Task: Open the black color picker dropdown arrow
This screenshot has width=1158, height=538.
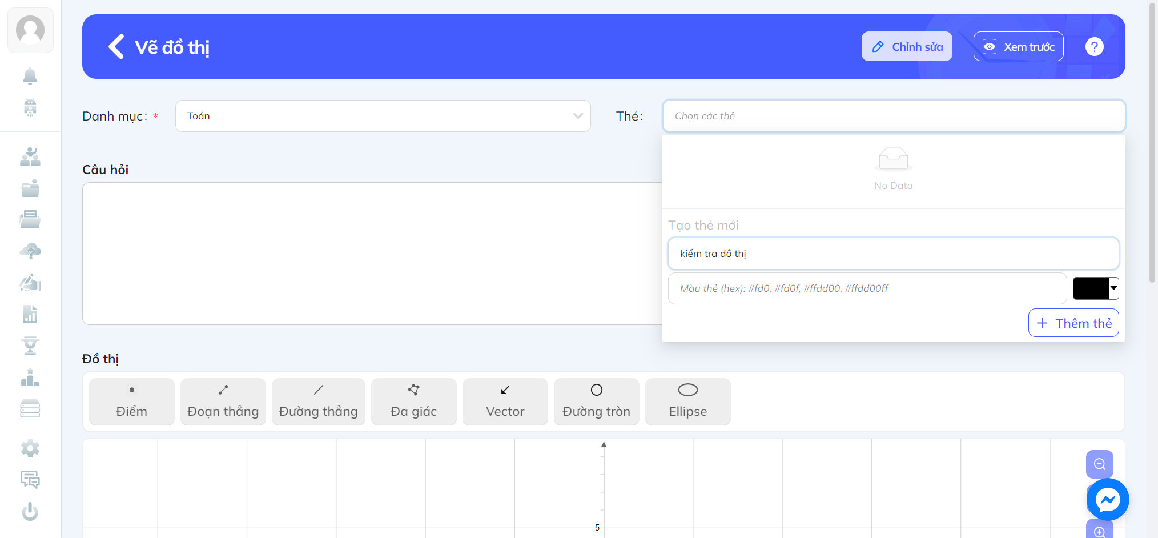Action: [1113, 288]
